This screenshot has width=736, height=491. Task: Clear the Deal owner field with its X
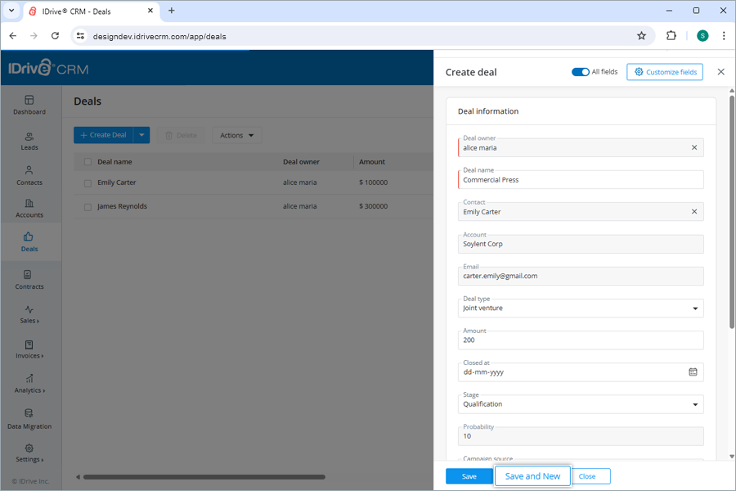(x=693, y=147)
